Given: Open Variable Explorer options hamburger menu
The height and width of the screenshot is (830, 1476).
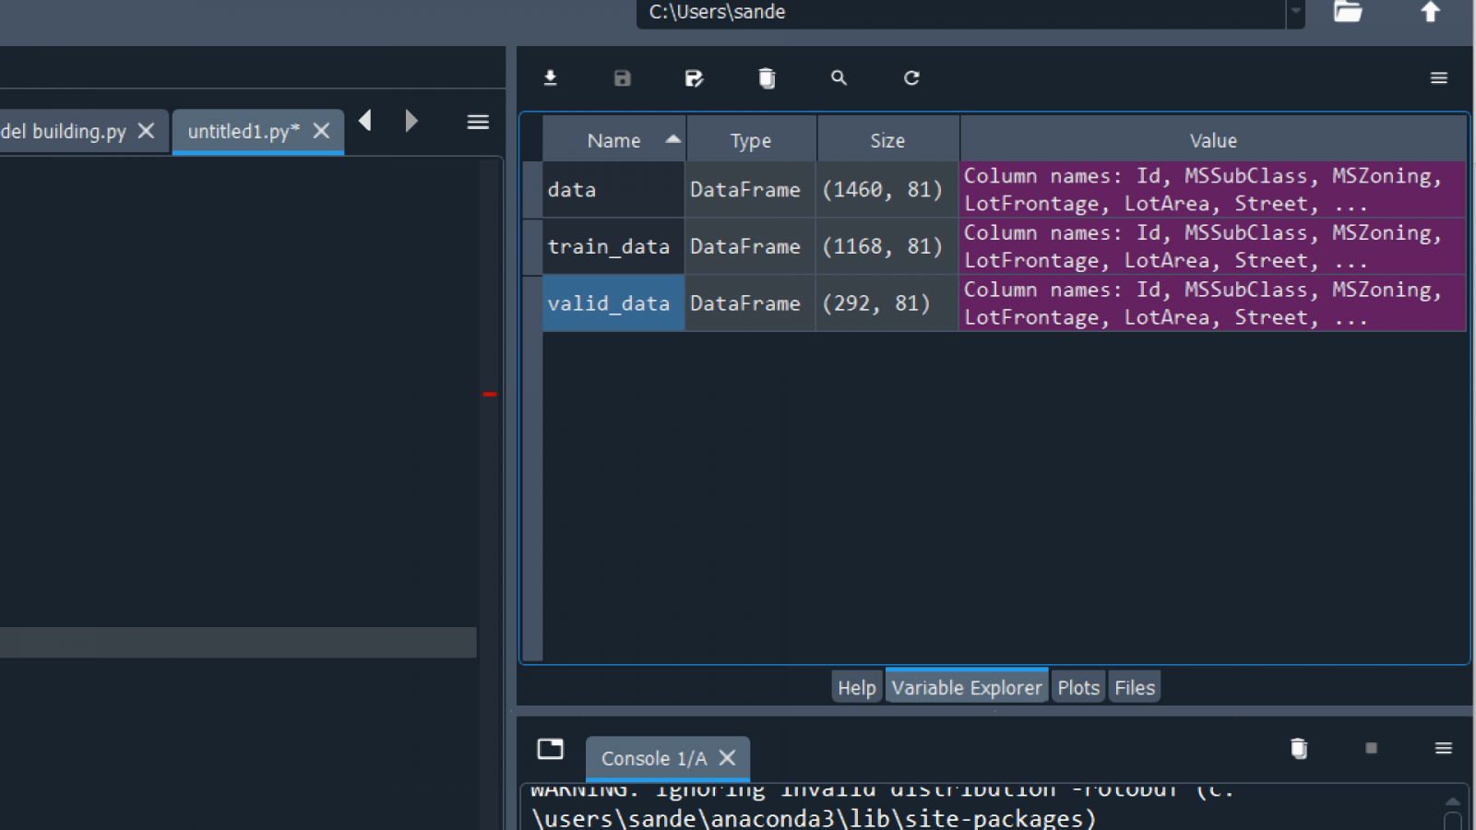Looking at the screenshot, I should (1438, 78).
